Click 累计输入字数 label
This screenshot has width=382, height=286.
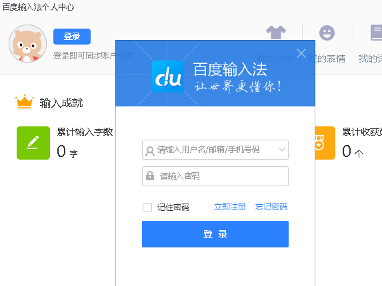(x=85, y=132)
